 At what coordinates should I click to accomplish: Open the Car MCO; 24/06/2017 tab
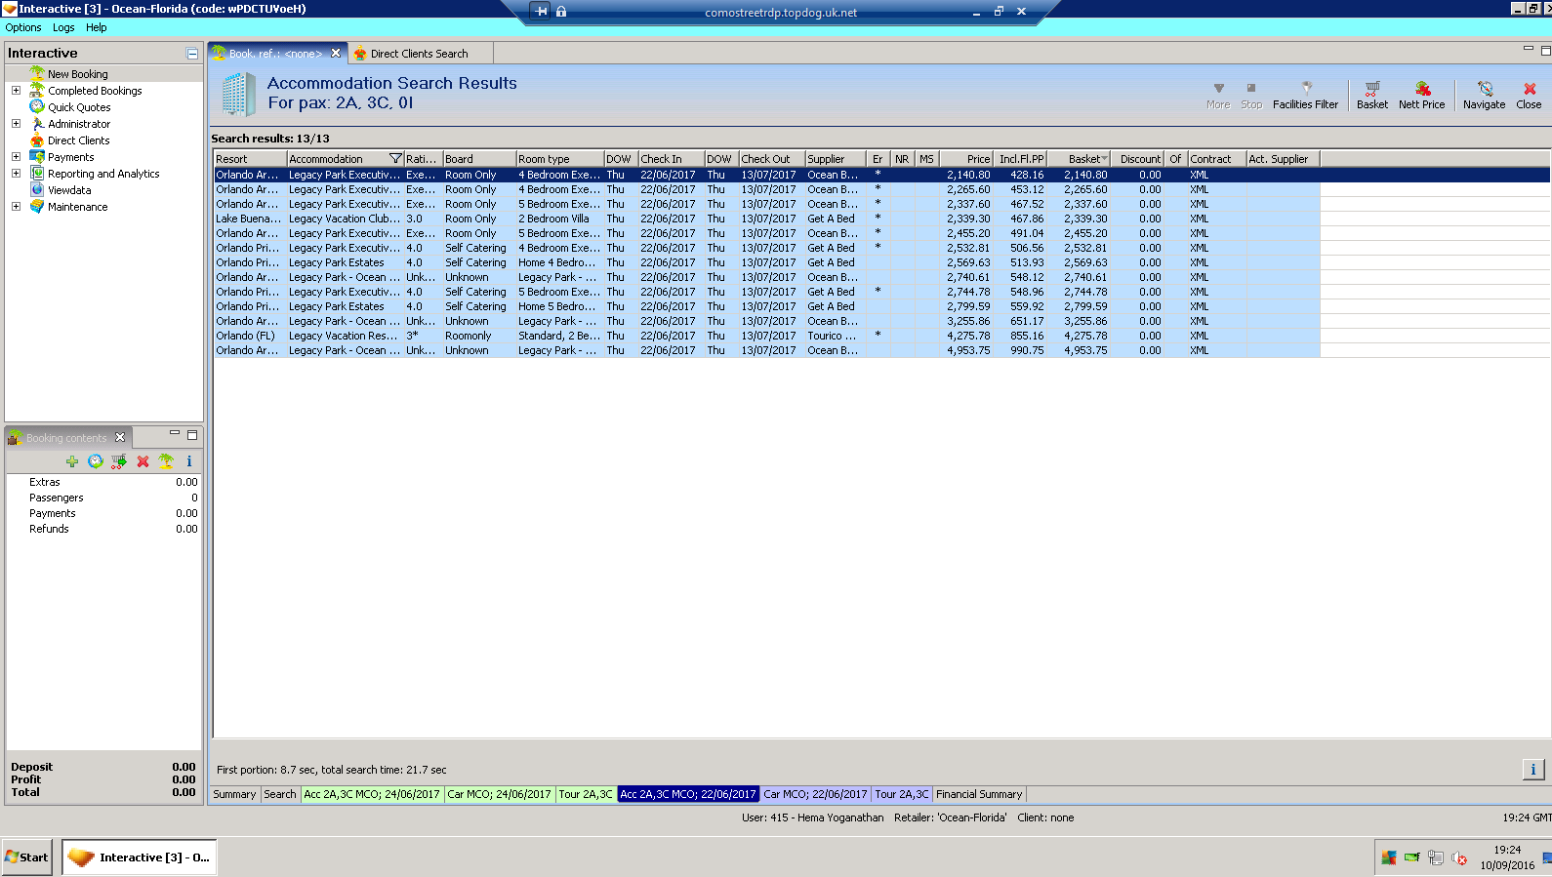(499, 794)
